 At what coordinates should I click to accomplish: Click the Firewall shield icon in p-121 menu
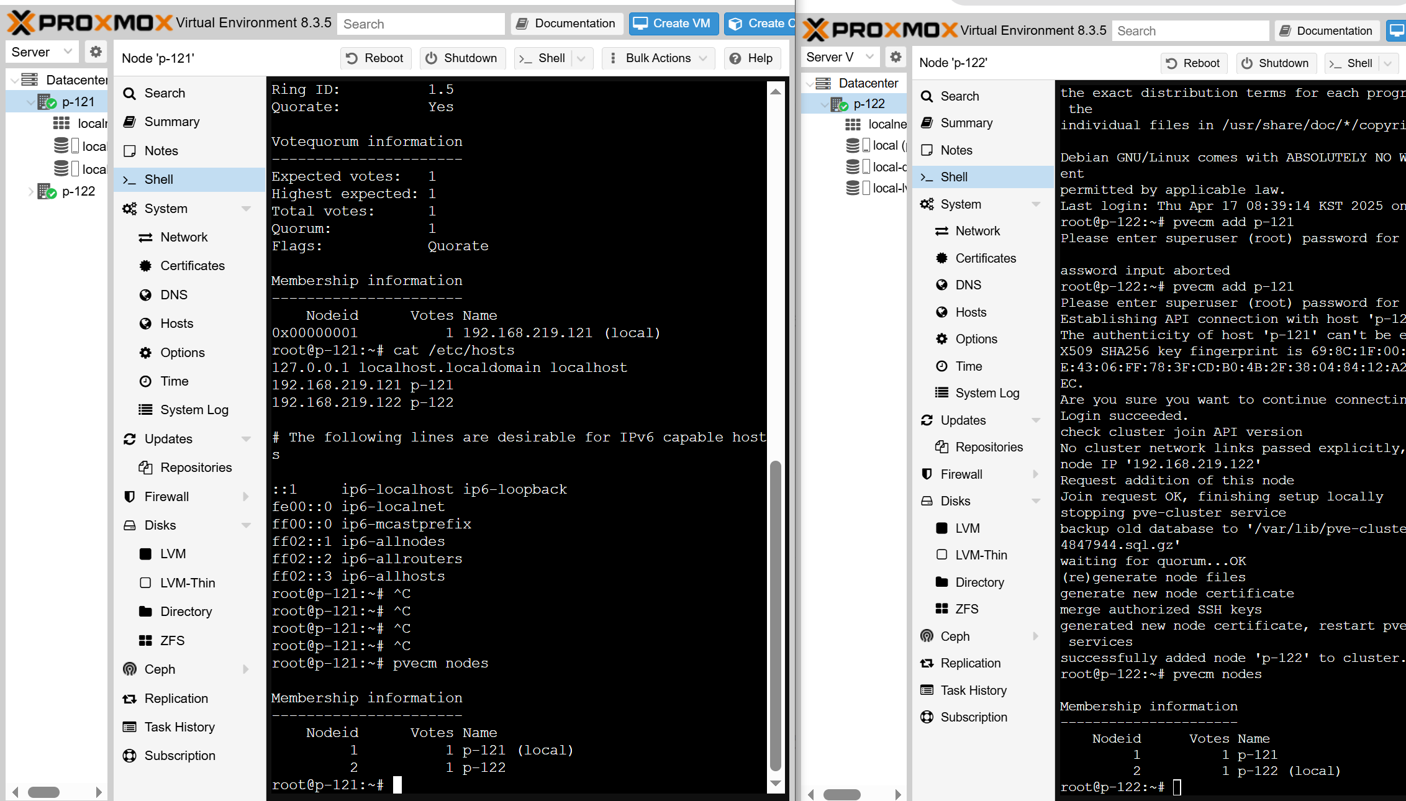click(129, 497)
